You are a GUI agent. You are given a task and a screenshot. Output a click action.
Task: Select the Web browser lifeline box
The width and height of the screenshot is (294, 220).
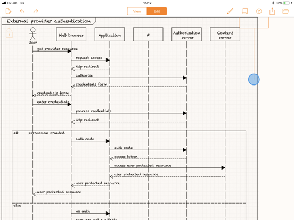click(x=71, y=35)
